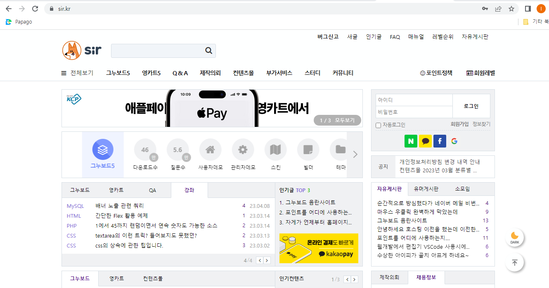The height and width of the screenshot is (288, 549).
Task: Log in with KakaoTalk icon
Action: [x=425, y=141]
